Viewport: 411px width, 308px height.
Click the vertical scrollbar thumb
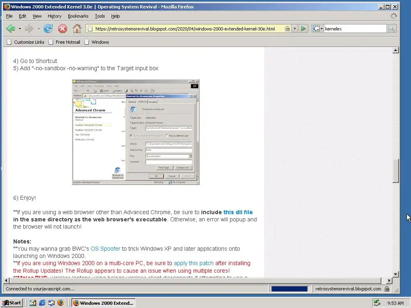396,171
